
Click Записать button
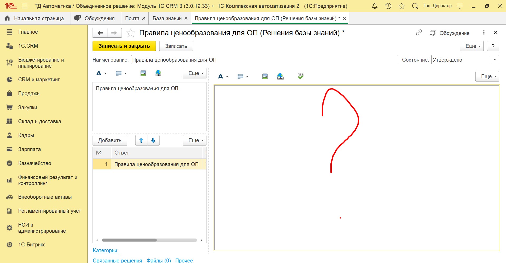[176, 46]
